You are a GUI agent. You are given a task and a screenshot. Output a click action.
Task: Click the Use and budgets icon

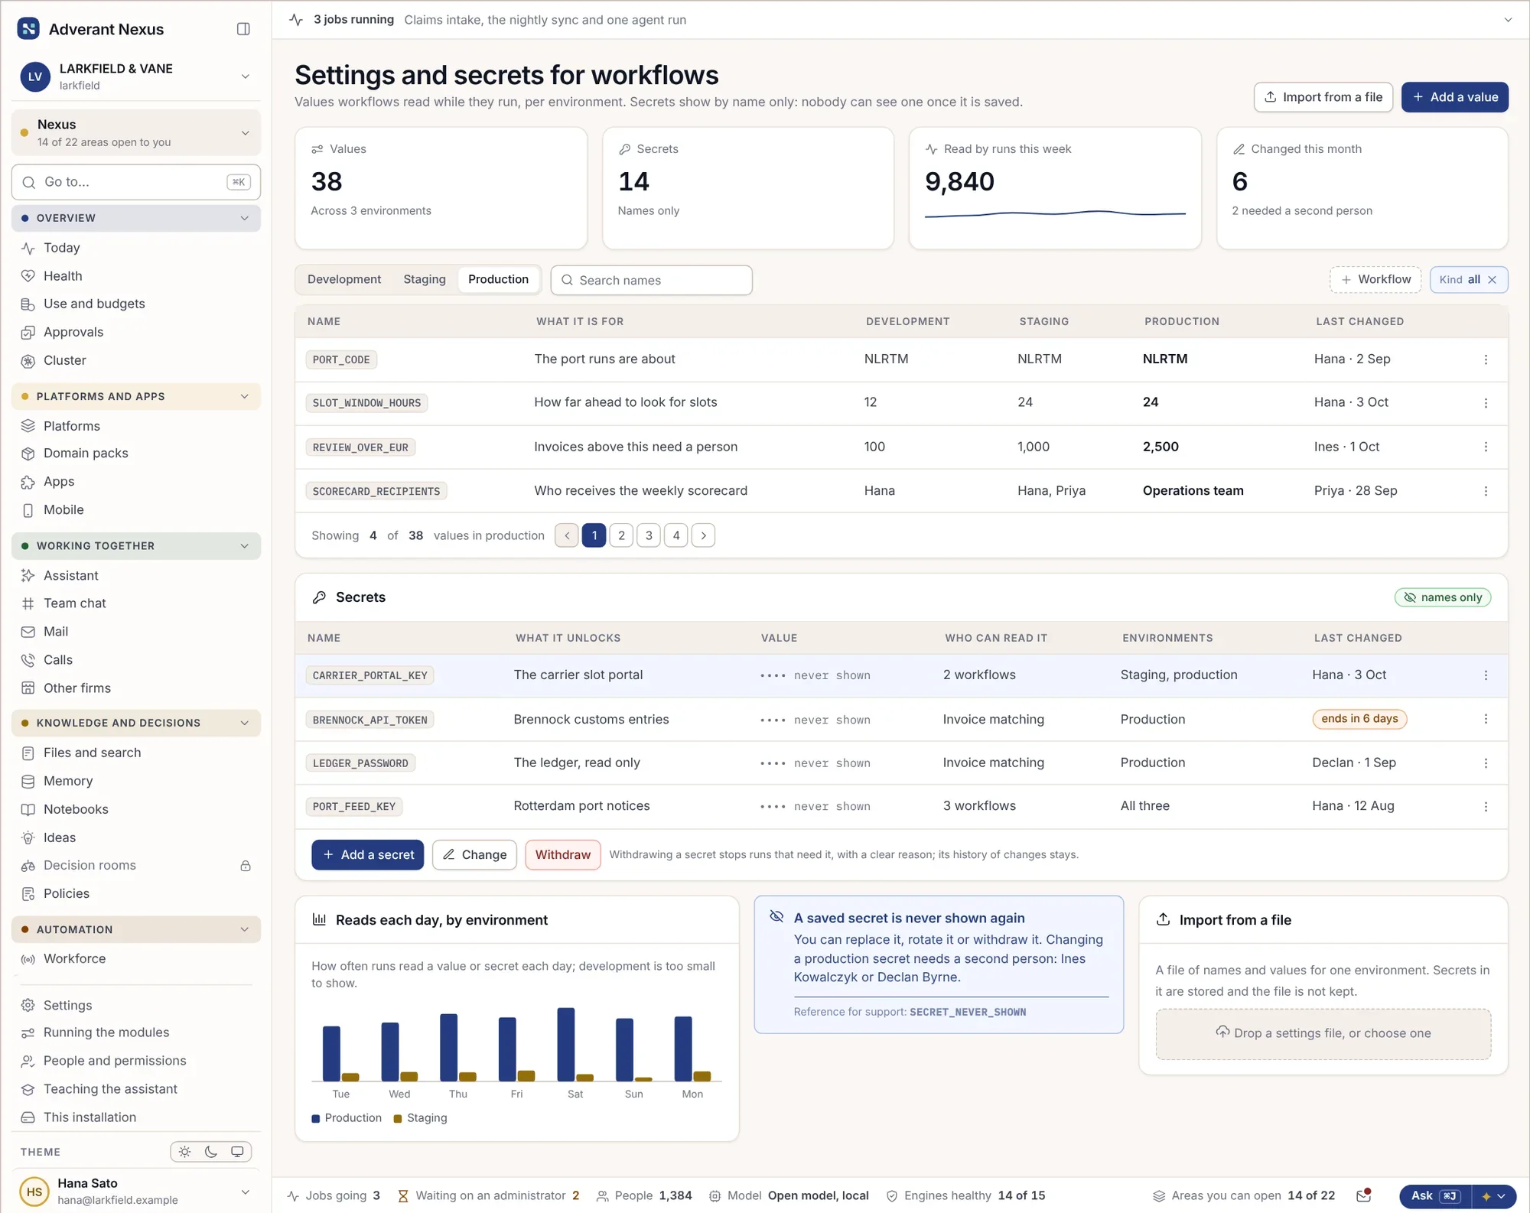(28, 304)
